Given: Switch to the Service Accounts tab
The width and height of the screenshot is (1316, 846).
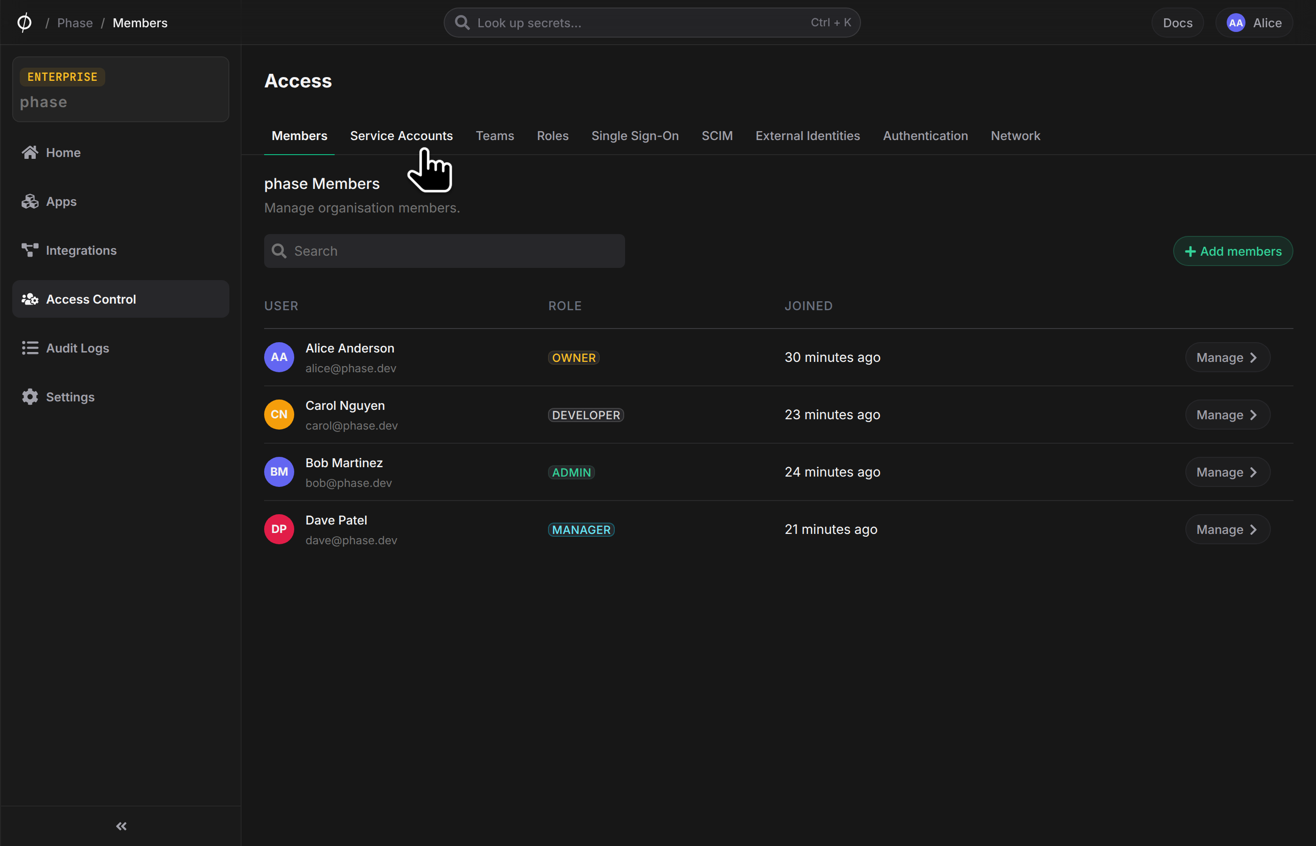Looking at the screenshot, I should (x=401, y=136).
